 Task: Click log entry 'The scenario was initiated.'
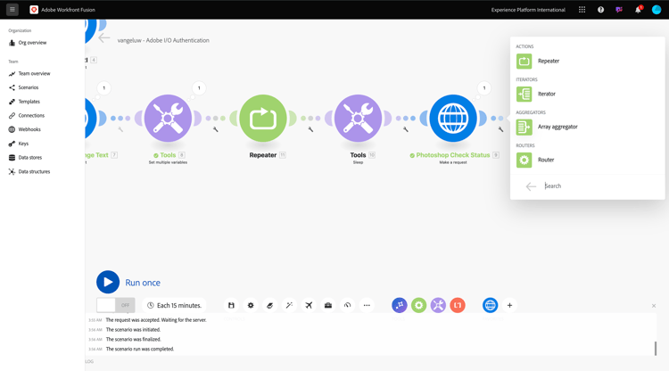(x=133, y=330)
